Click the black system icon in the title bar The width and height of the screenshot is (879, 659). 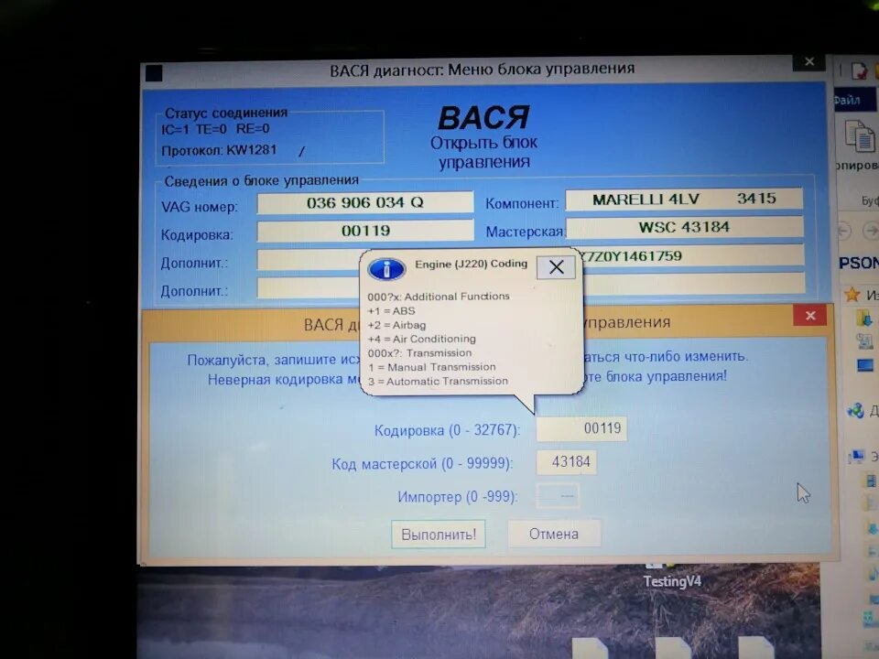point(154,73)
